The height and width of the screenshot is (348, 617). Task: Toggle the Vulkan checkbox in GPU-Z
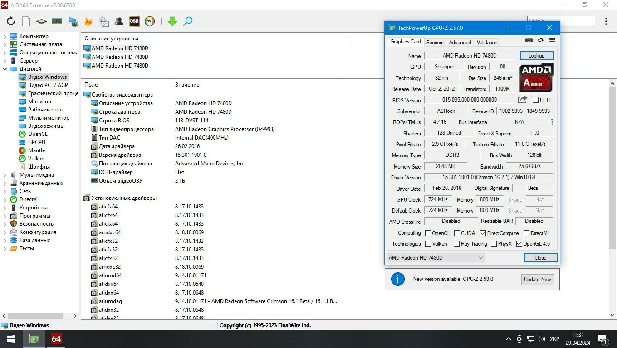[428, 244]
